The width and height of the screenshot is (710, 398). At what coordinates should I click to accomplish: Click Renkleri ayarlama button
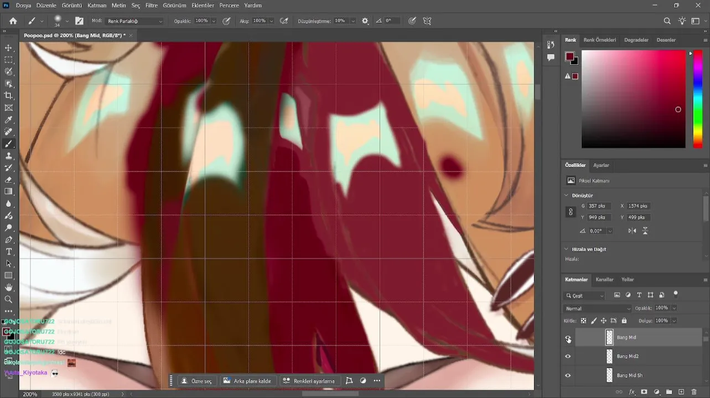[309, 381]
